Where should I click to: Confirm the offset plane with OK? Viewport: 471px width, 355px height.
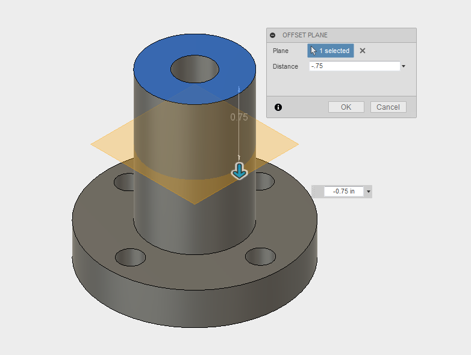coord(346,107)
